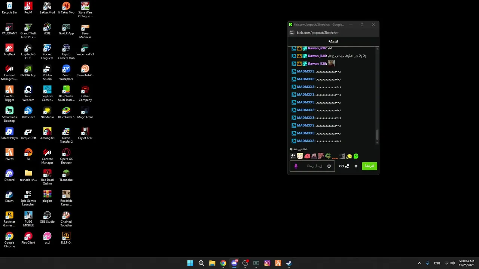Select the sunglasses Pepe frog emote
The height and width of the screenshot is (269, 479).
click(328, 156)
